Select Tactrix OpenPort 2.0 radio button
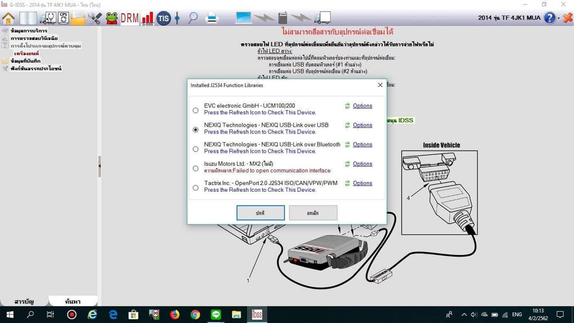Image resolution: width=574 pixels, height=323 pixels. click(196, 188)
